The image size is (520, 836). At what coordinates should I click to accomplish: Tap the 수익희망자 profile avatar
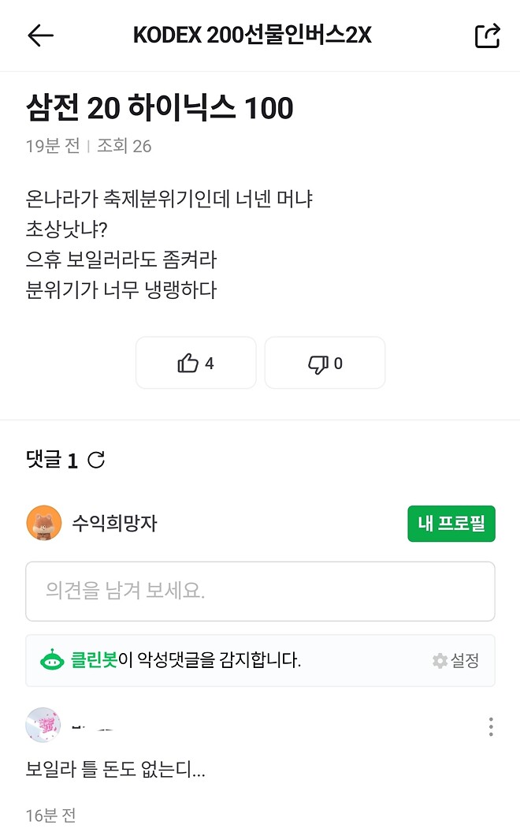pyautogui.click(x=45, y=523)
